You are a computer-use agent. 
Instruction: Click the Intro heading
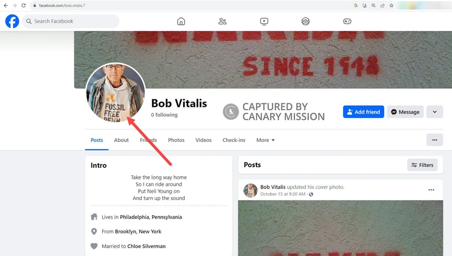coord(98,165)
